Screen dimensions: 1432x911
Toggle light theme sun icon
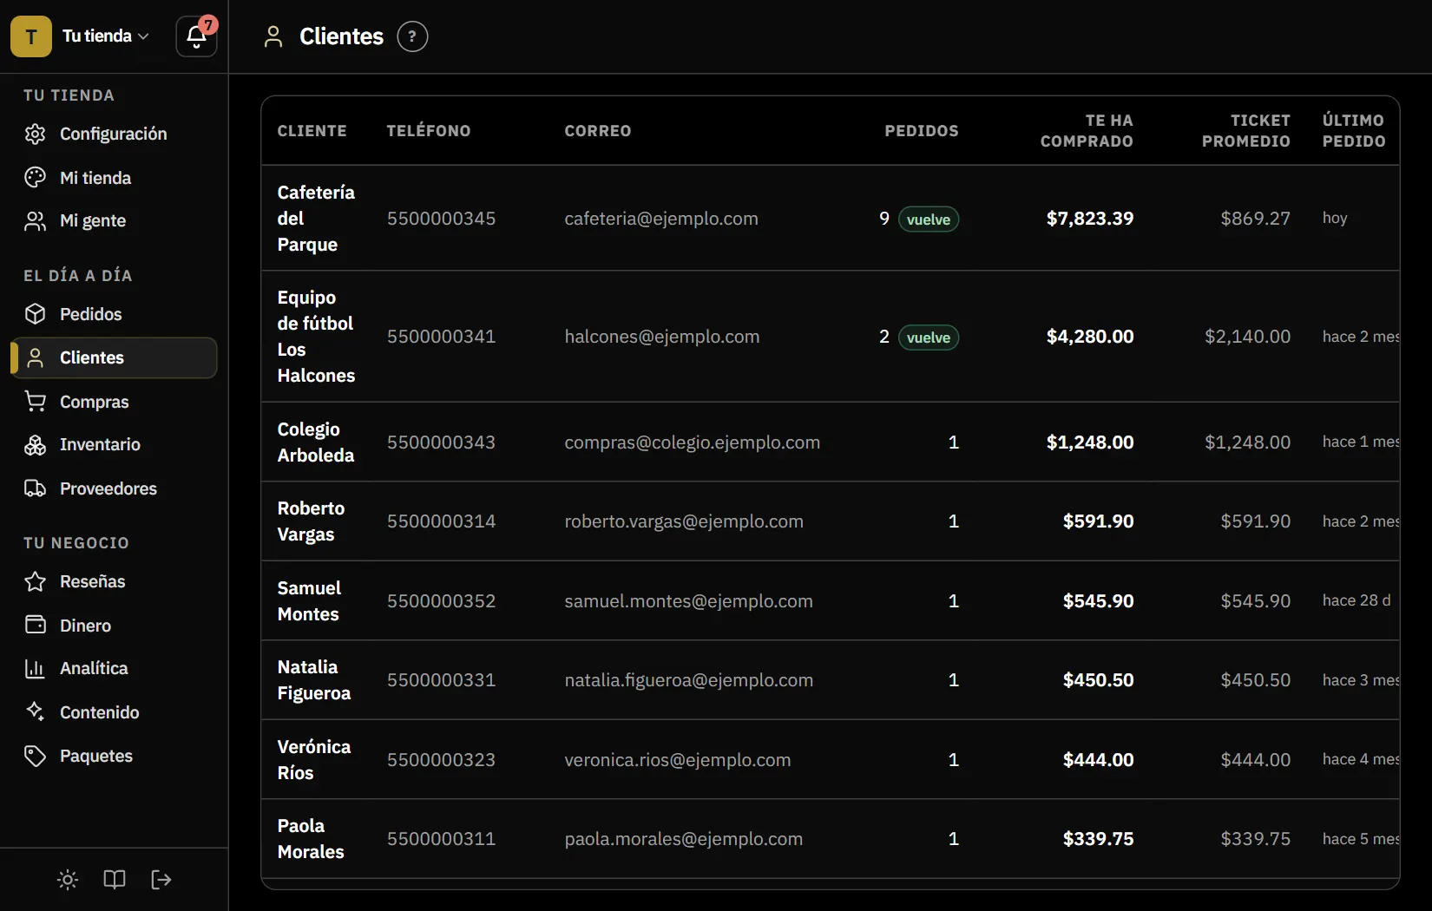[68, 880]
